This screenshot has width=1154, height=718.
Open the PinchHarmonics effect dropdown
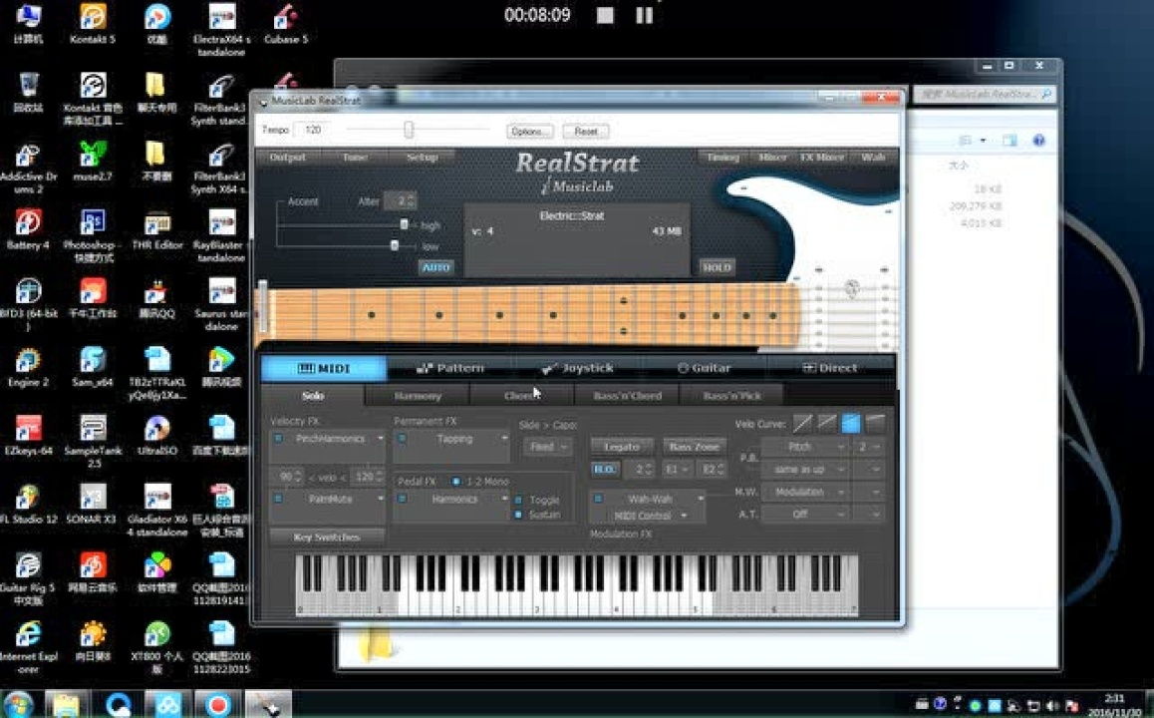pos(381,438)
